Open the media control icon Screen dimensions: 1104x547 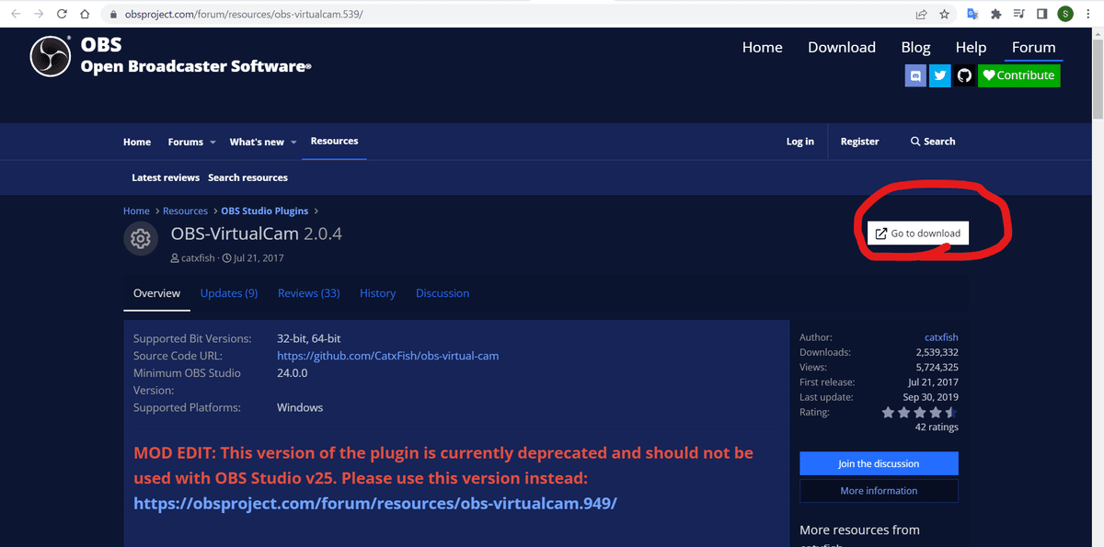tap(1018, 14)
